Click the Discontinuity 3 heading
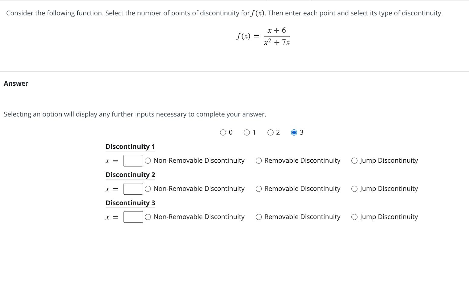This screenshot has width=469, height=286. (130, 203)
